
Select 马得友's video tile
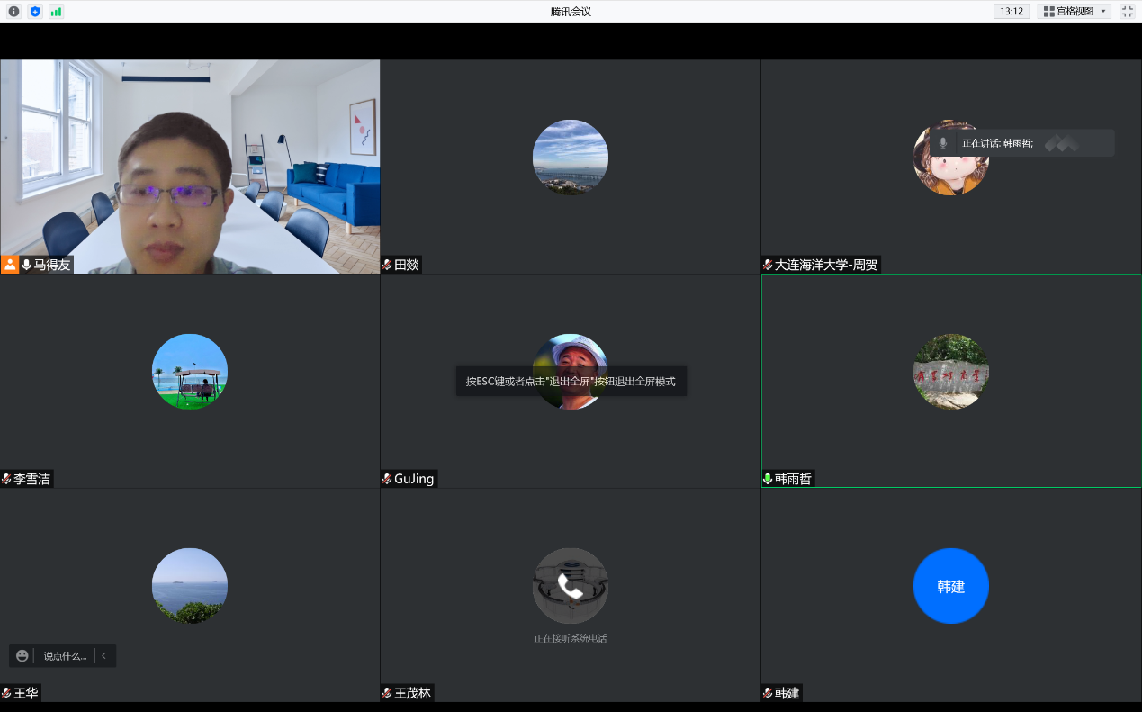point(190,167)
